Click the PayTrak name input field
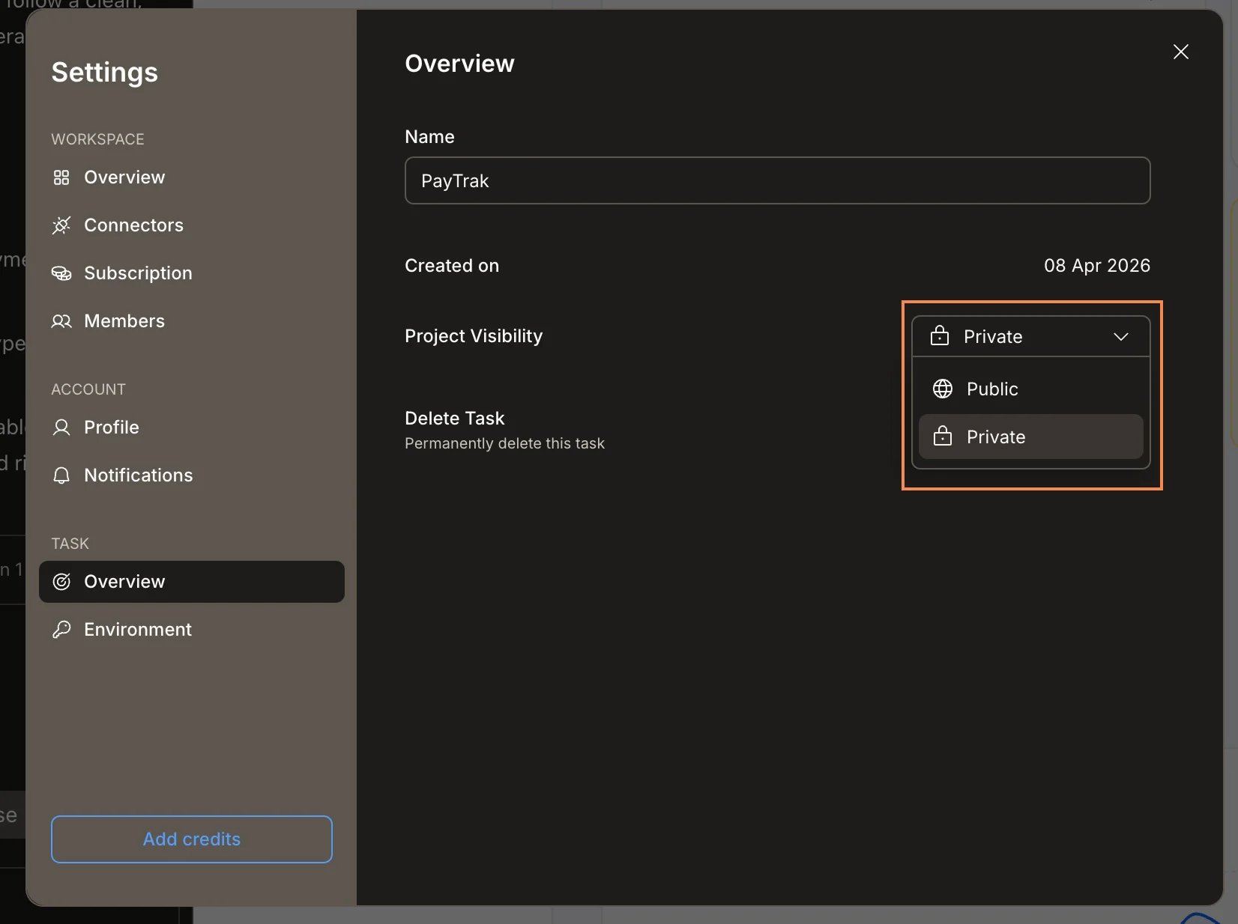Screen dimensions: 1238x924 point(778,180)
